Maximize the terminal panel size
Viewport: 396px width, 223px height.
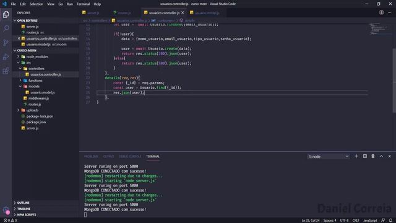coord(381,156)
